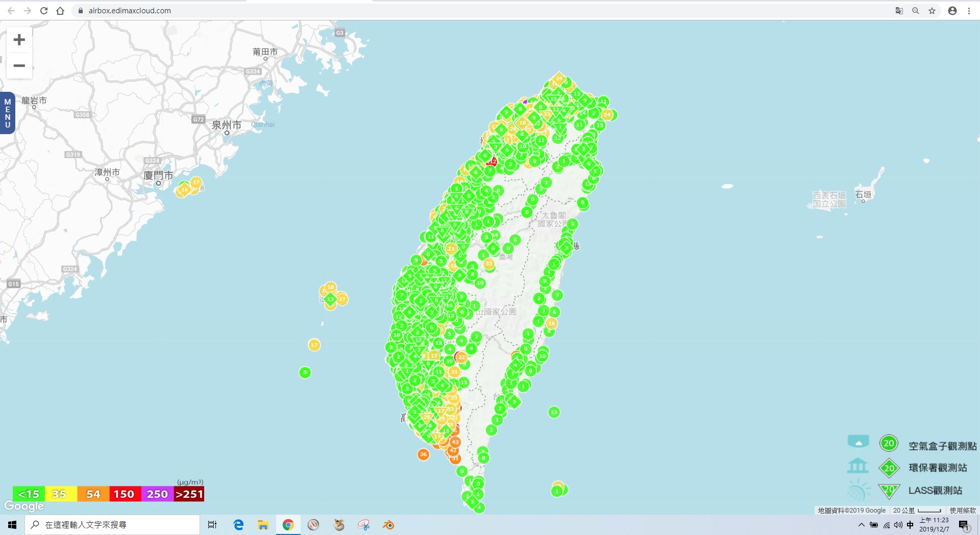Open the Google logo link on map
980x535 pixels.
click(x=24, y=506)
